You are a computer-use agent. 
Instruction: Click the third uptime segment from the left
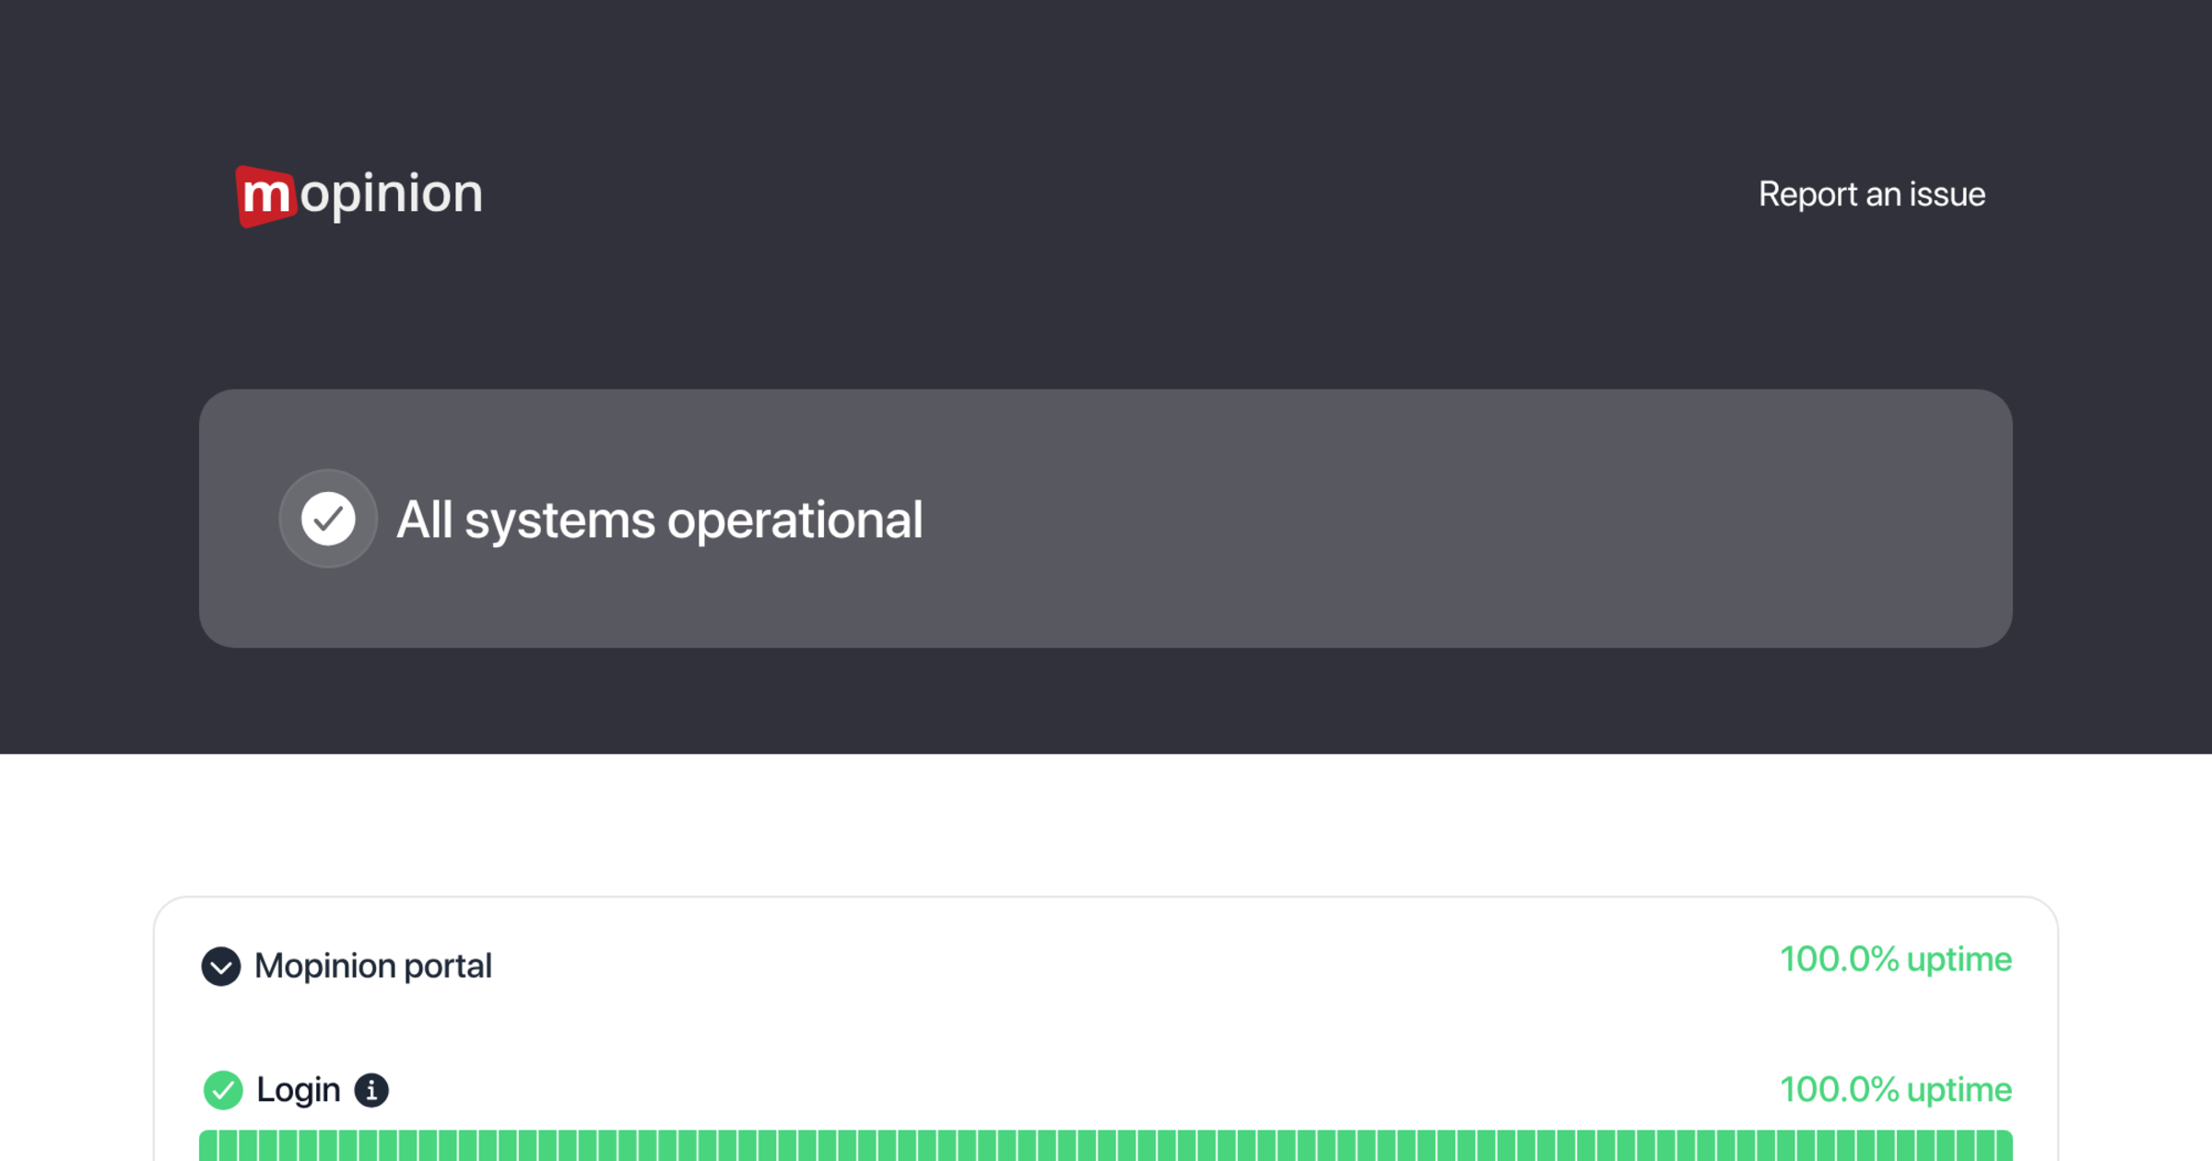pyautogui.click(x=248, y=1146)
